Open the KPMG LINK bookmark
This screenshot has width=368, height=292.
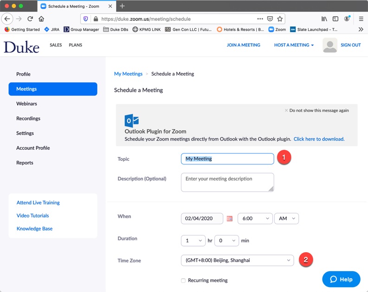(147, 29)
